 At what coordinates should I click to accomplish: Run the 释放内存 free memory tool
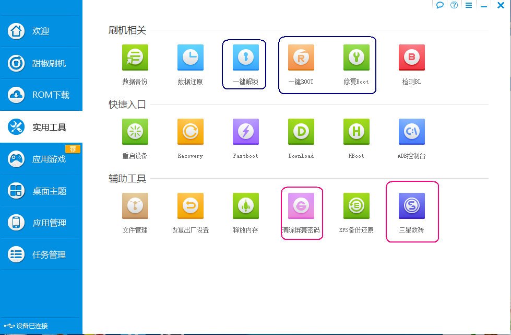(246, 206)
